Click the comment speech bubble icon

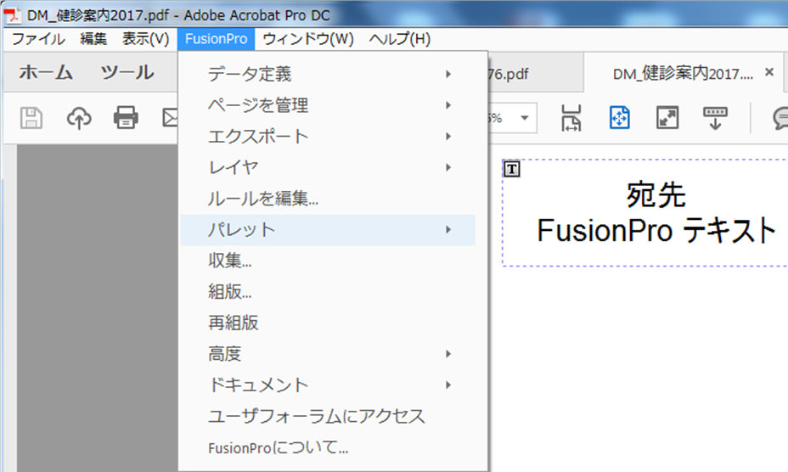tap(780, 118)
